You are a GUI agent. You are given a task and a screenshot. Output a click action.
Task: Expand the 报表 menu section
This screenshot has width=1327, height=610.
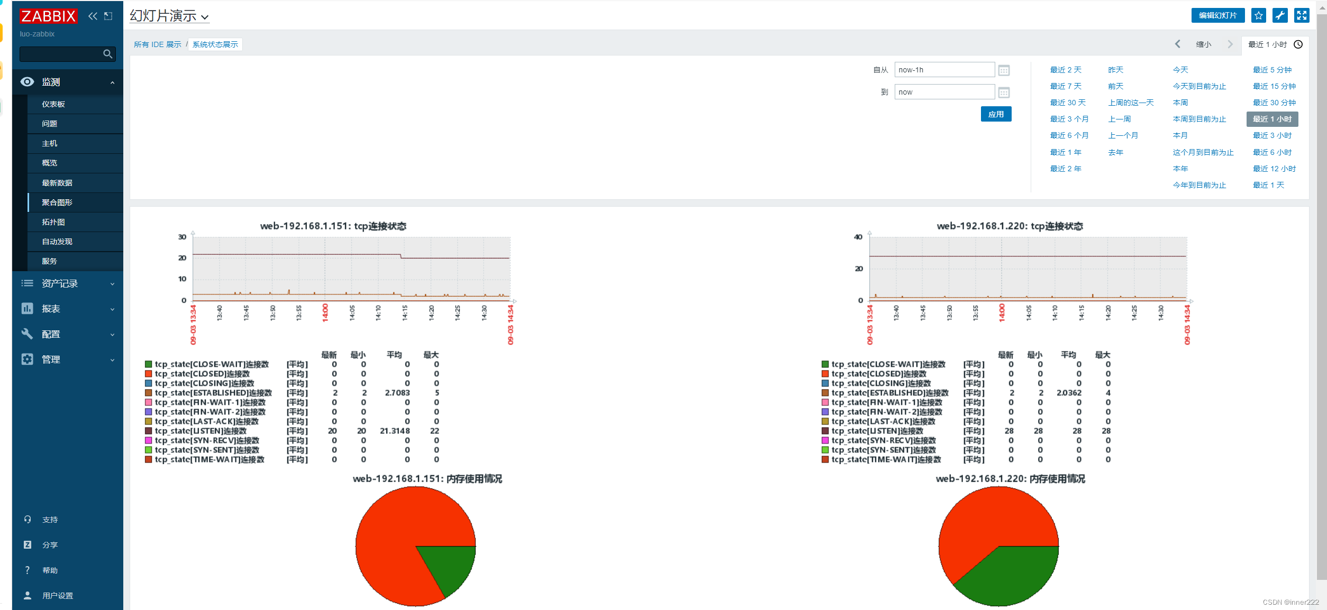tap(112, 309)
